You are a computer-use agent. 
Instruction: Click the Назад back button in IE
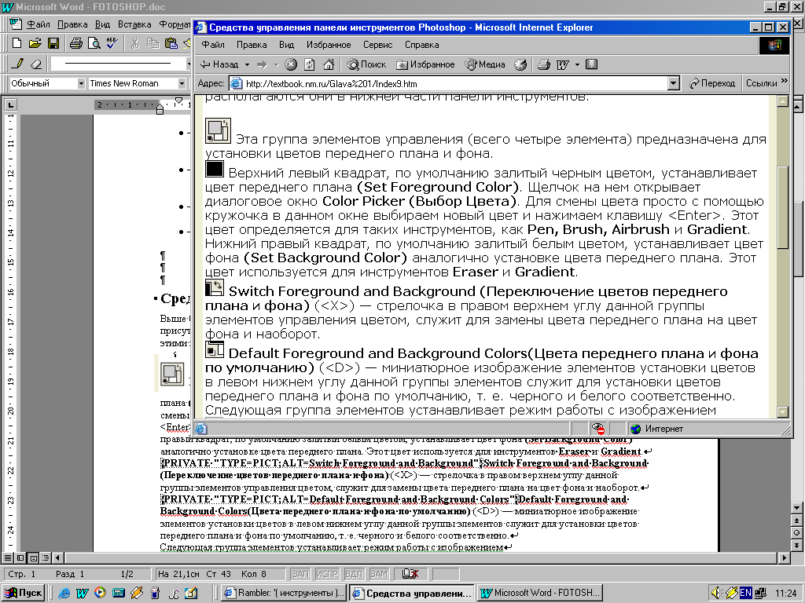pos(220,64)
